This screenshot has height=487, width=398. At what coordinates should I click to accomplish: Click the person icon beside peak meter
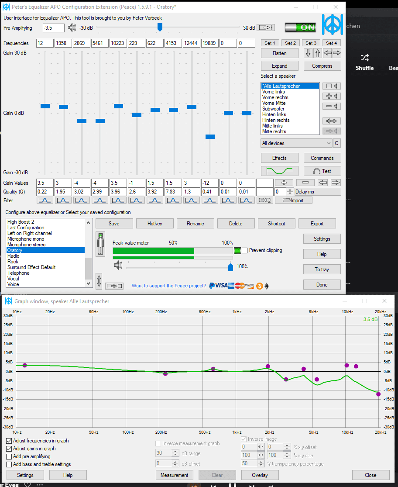[100, 244]
